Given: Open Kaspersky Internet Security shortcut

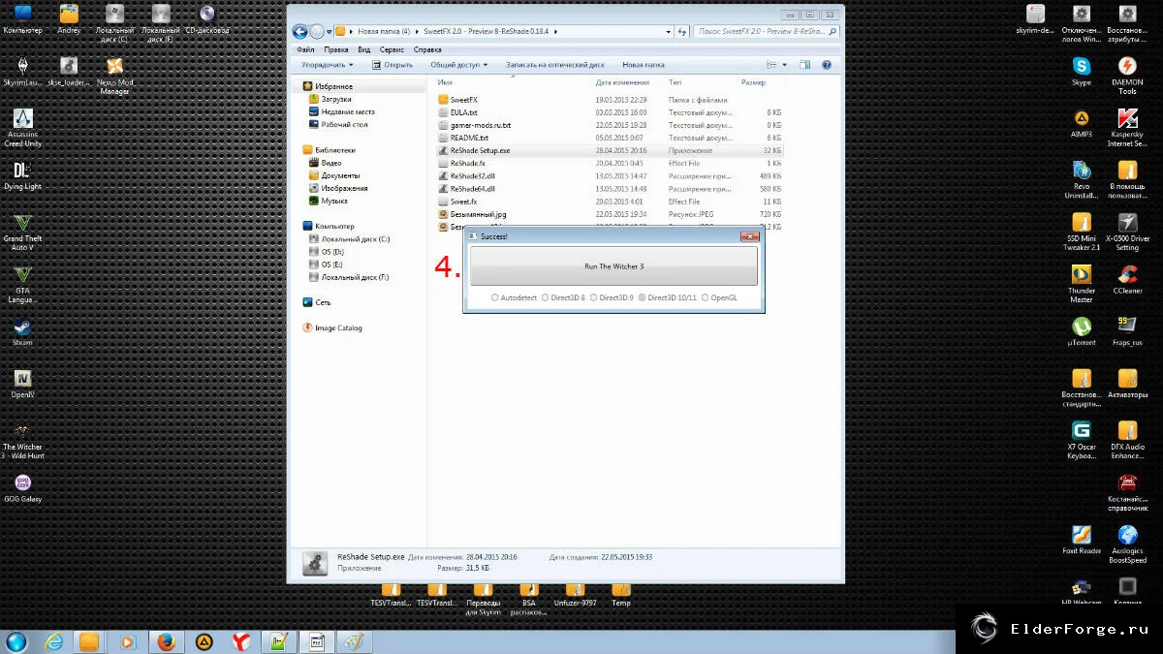Looking at the screenshot, I should pos(1127,127).
